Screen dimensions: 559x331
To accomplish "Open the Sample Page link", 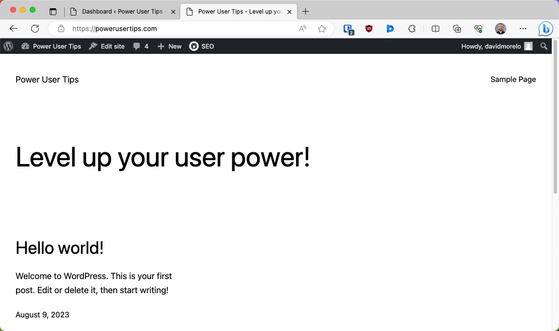I will [x=513, y=79].
